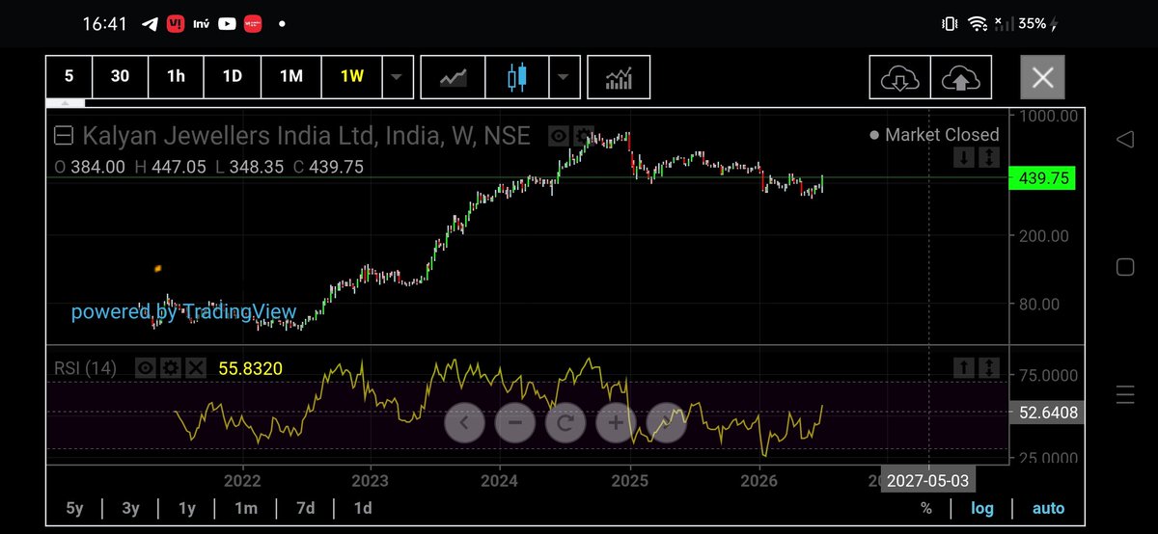Image resolution: width=1158 pixels, height=534 pixels.
Task: Toggle the log scale button
Action: pos(981,508)
